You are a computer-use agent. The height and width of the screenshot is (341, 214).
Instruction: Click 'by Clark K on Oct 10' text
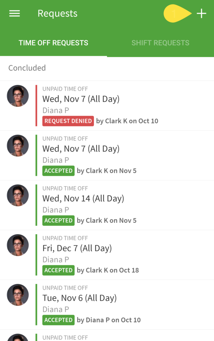(x=127, y=121)
